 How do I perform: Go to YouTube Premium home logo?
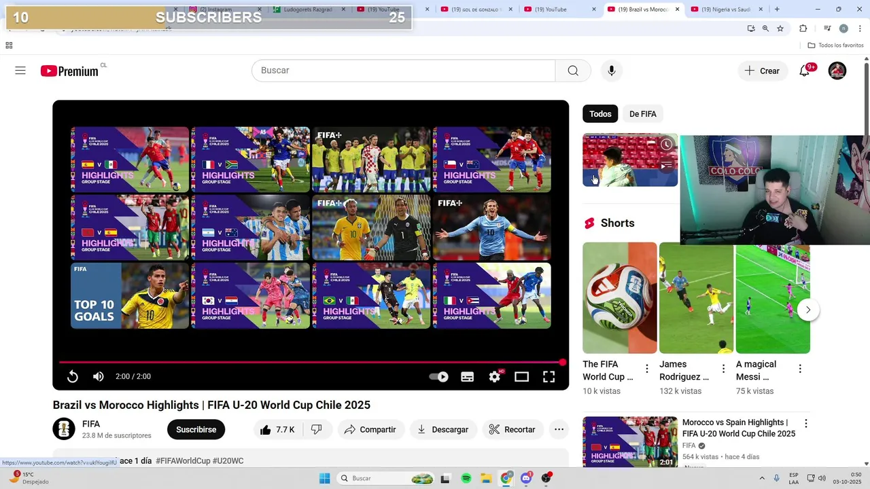69,71
